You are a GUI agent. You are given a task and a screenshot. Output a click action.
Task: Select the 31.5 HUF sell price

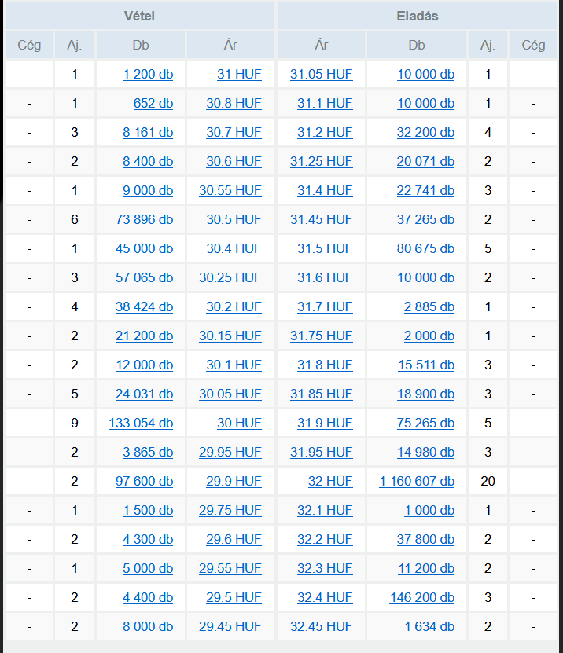(x=325, y=248)
